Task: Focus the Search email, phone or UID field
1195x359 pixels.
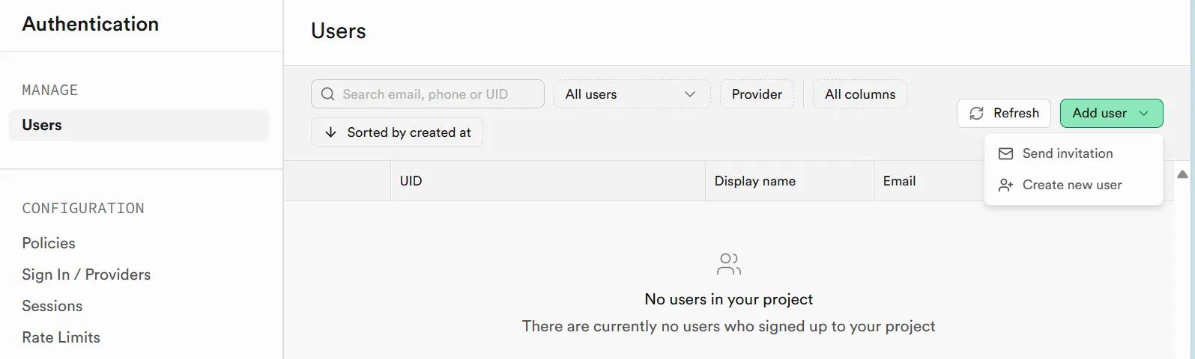Action: (428, 94)
